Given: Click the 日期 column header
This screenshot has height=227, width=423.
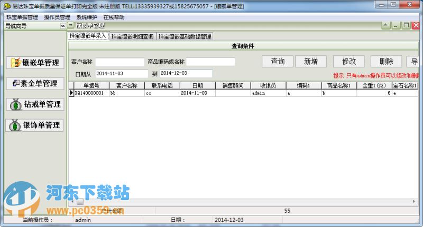Looking at the screenshot, I should [x=197, y=86].
